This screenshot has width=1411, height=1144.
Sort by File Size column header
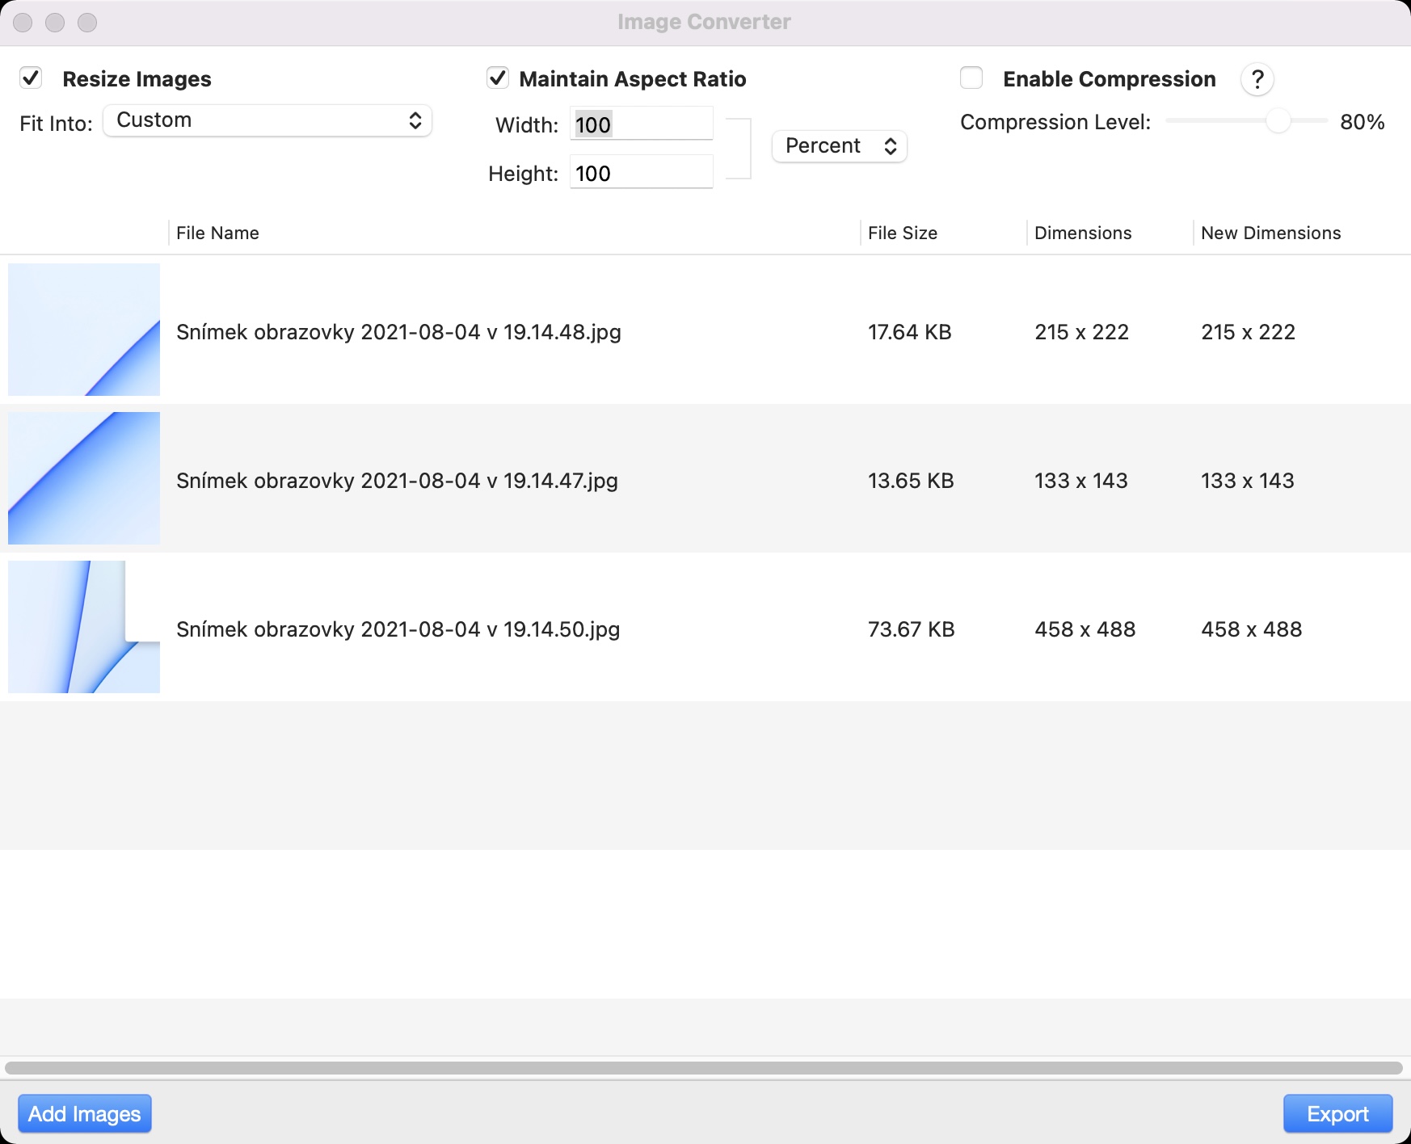coord(903,233)
